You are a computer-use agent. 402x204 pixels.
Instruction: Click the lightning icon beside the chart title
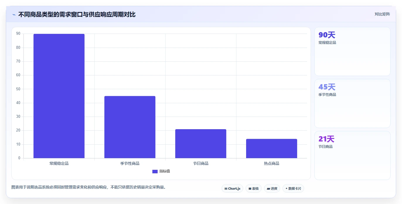click(14, 15)
